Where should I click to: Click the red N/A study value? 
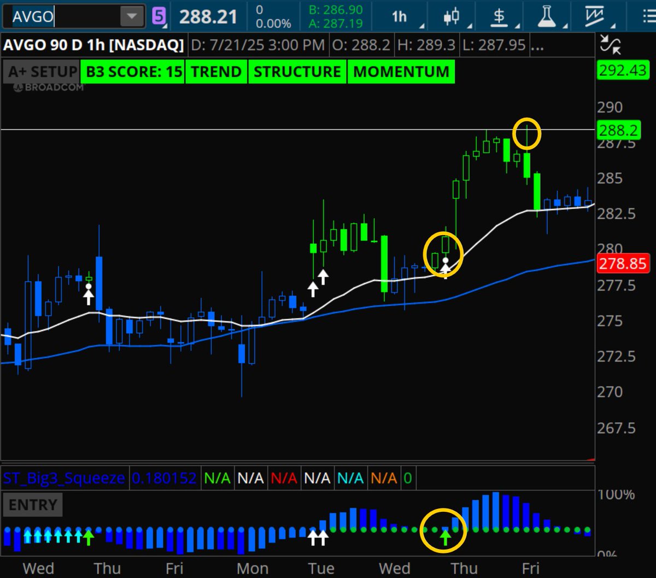tap(284, 478)
